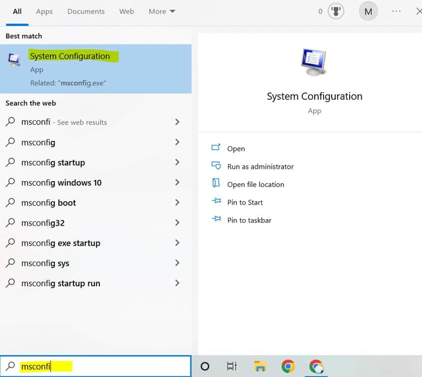The height and width of the screenshot is (377, 422).
Task: Click Open for System Configuration
Action: [236, 148]
